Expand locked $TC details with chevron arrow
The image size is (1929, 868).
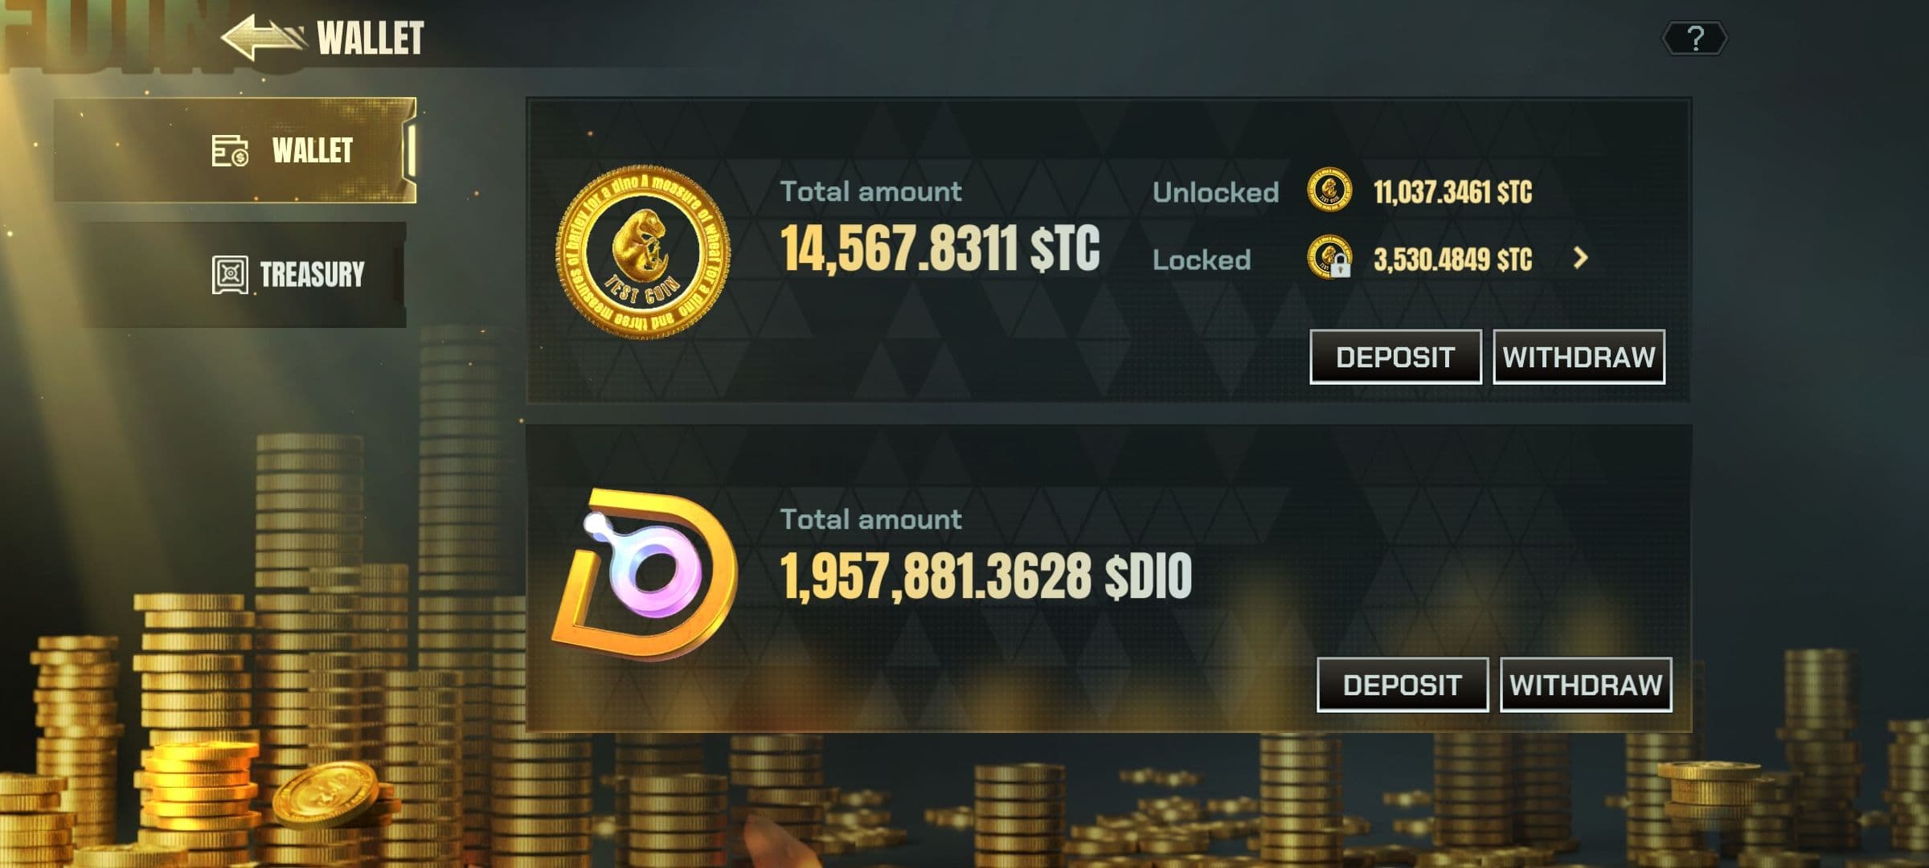pyautogui.click(x=1580, y=258)
